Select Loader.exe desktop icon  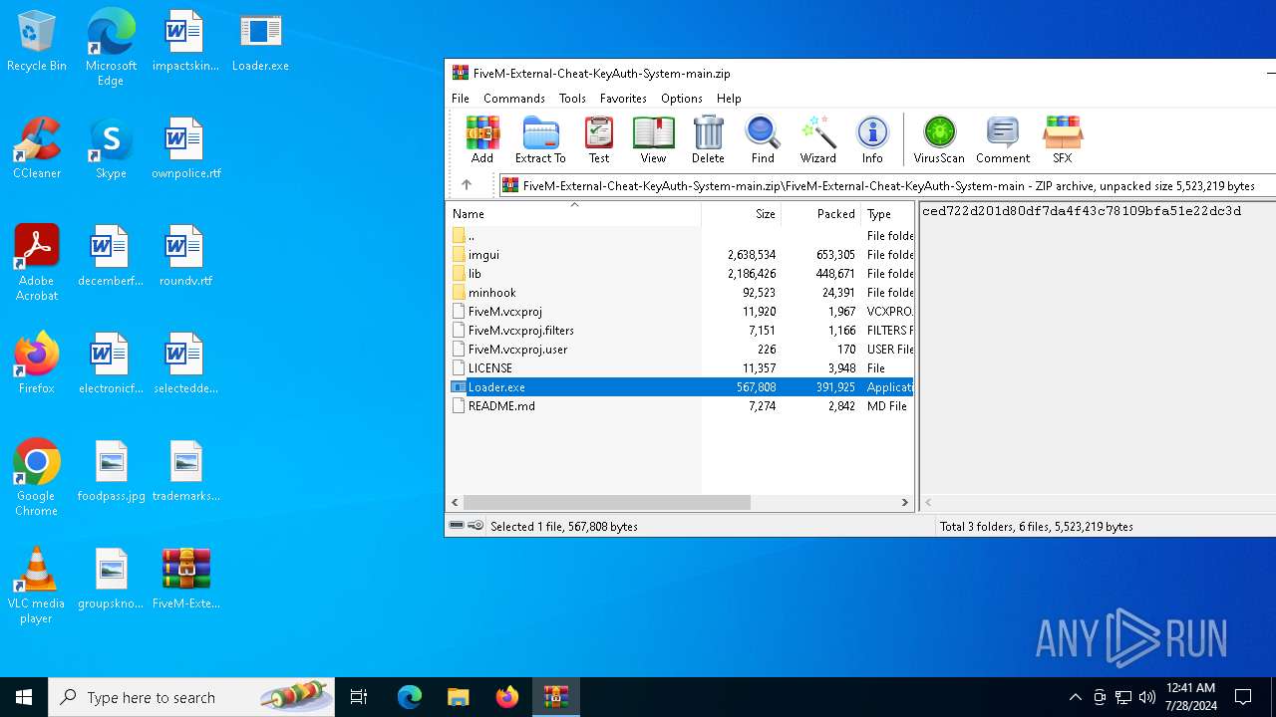(260, 42)
